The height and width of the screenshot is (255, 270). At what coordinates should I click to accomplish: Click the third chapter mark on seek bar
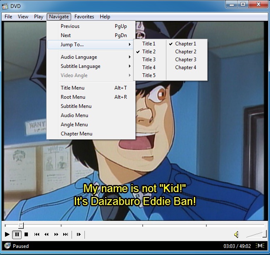pyautogui.click(x=143, y=225)
